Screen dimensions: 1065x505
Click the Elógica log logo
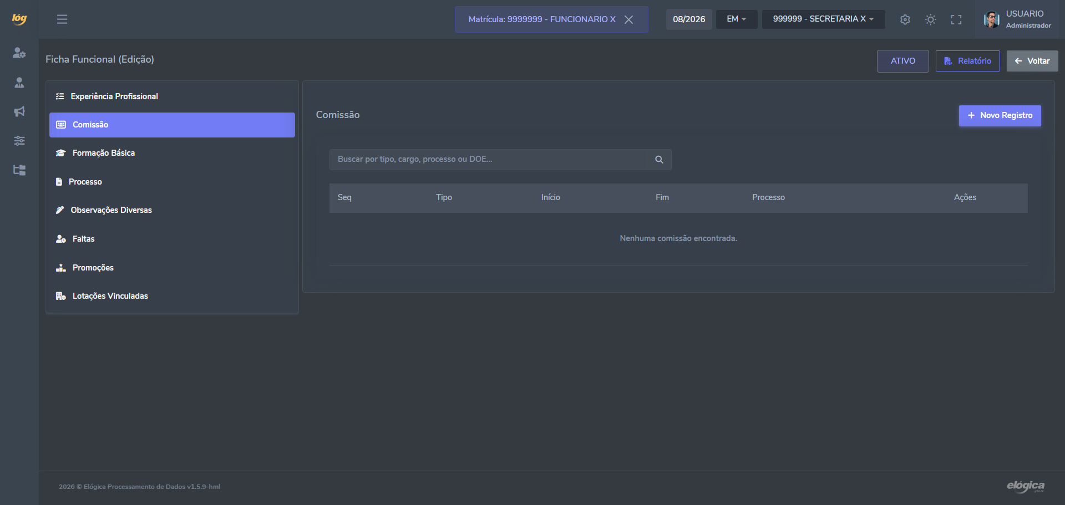coord(19,19)
